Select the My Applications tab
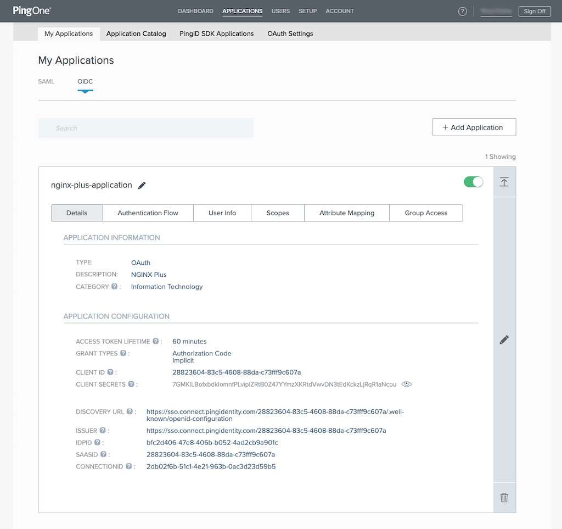The width and height of the screenshot is (562, 529). [69, 34]
